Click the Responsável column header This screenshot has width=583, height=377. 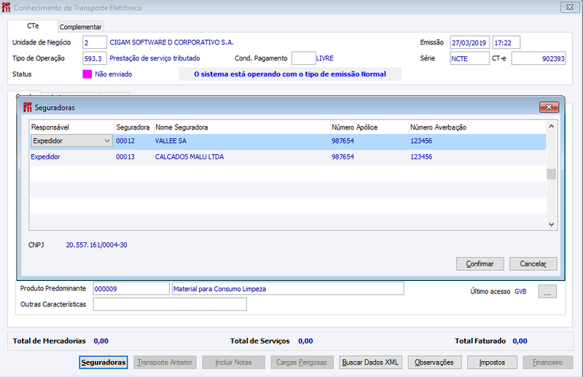(72, 127)
